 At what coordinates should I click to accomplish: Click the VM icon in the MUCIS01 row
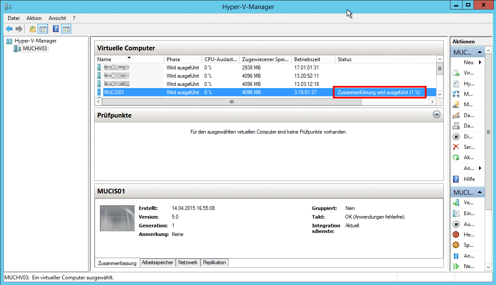pyautogui.click(x=99, y=92)
